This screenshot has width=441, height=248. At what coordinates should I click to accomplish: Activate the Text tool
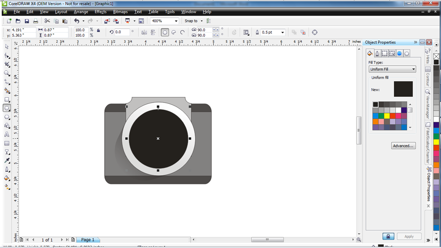(x=7, y=135)
